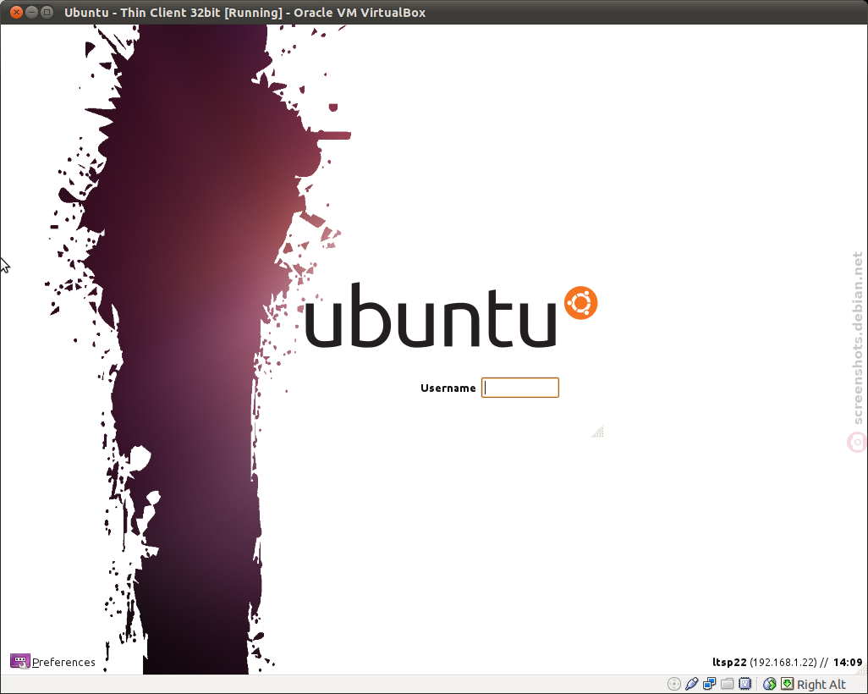Click the ltsp22 hostname text

729,663
